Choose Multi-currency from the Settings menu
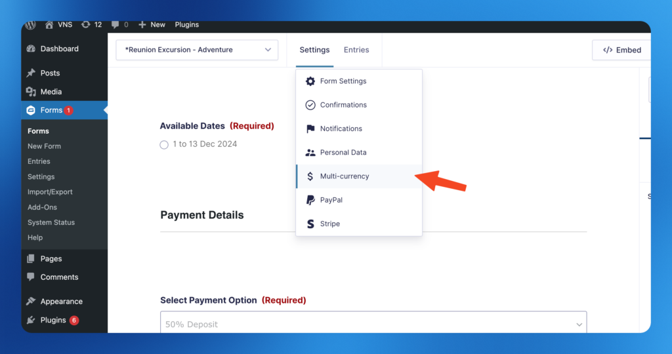 point(345,176)
